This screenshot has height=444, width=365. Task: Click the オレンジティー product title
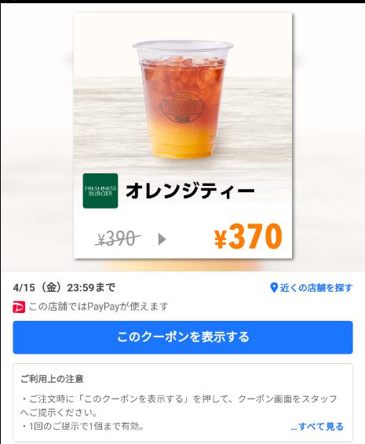[x=190, y=191]
